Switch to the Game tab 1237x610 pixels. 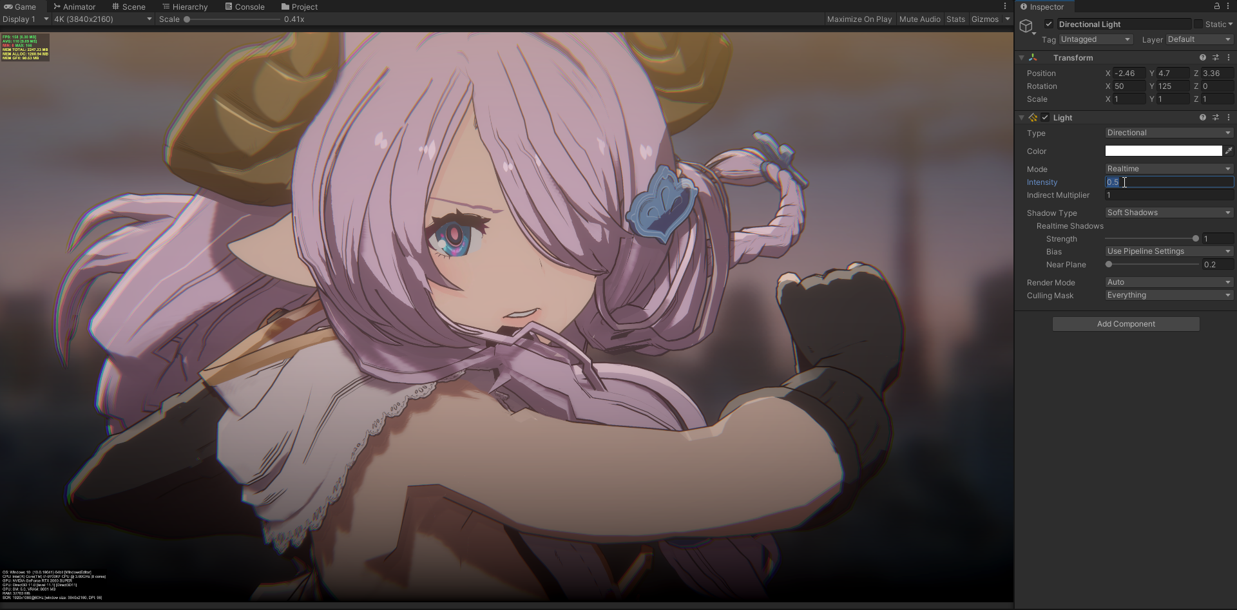pyautogui.click(x=21, y=7)
